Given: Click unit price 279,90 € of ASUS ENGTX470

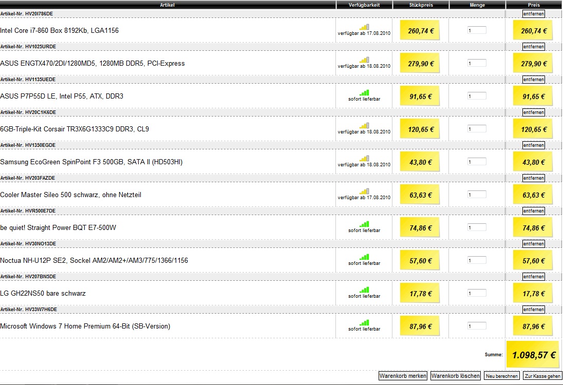Looking at the screenshot, I should coord(421,64).
